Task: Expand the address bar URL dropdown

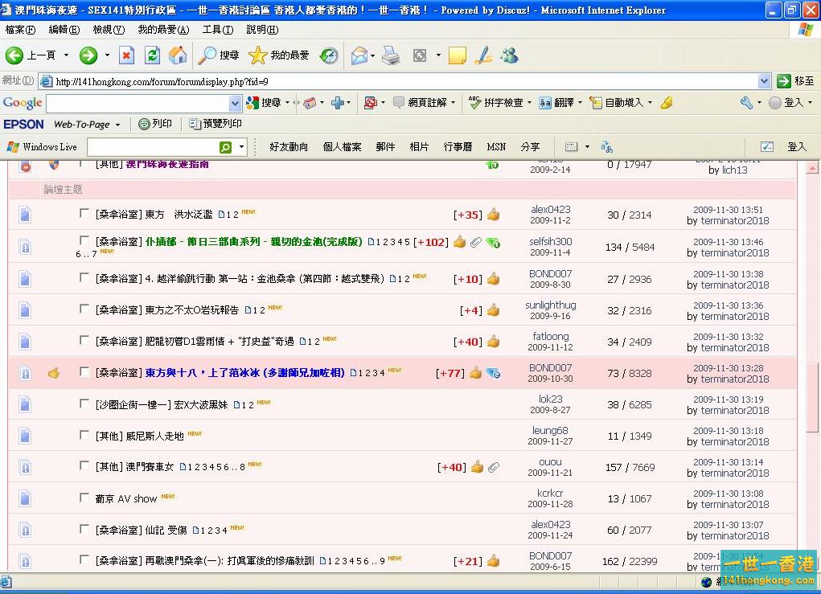Action: (764, 81)
